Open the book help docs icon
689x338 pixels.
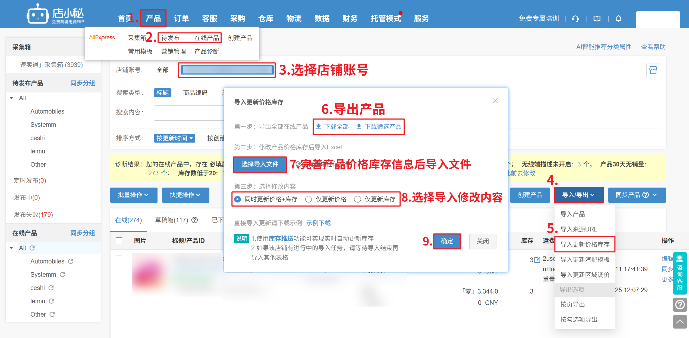coord(597,19)
